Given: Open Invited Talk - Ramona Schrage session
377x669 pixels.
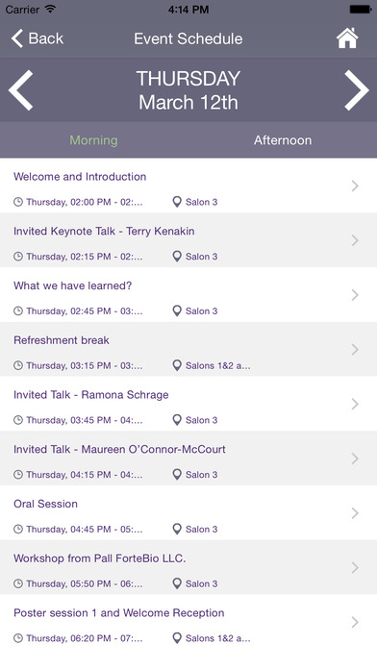Looking at the screenshot, I should coord(188,404).
